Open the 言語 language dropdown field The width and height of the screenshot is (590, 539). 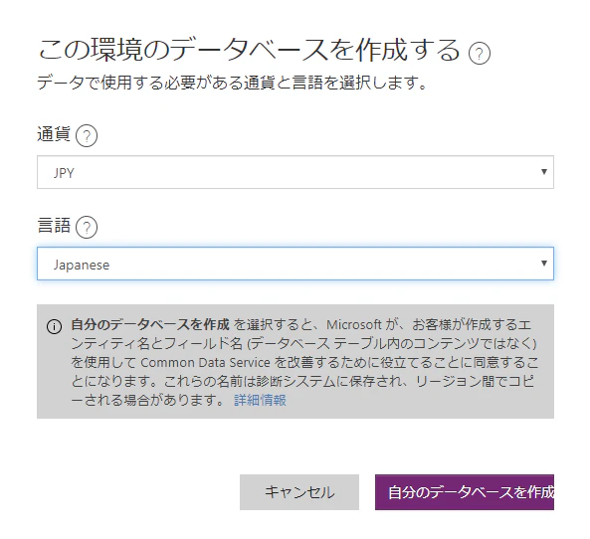pyautogui.click(x=295, y=264)
